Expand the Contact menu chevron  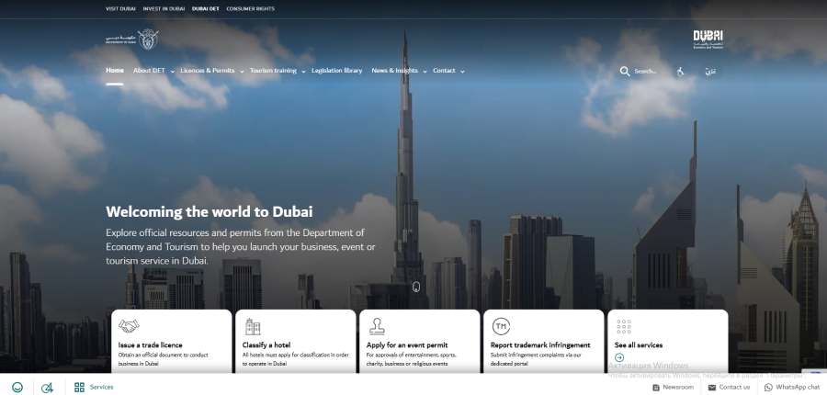coord(462,72)
